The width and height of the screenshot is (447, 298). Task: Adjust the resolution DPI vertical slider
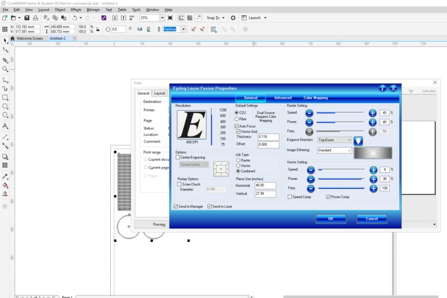tap(212, 126)
